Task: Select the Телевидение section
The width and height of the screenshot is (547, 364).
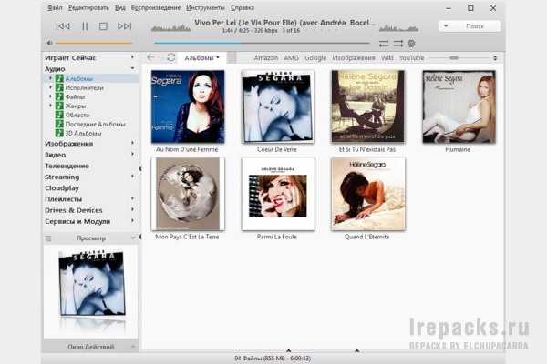Action: click(x=67, y=166)
